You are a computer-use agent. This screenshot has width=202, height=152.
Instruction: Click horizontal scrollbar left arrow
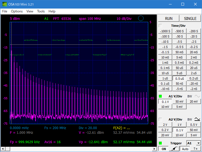3,149
